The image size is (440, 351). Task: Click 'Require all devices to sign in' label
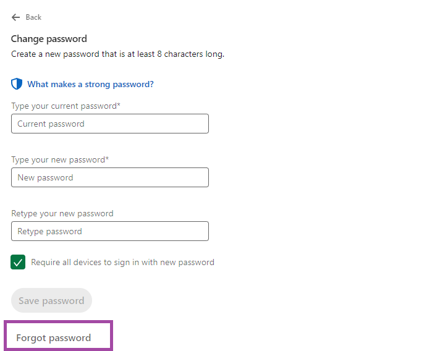pos(122,263)
